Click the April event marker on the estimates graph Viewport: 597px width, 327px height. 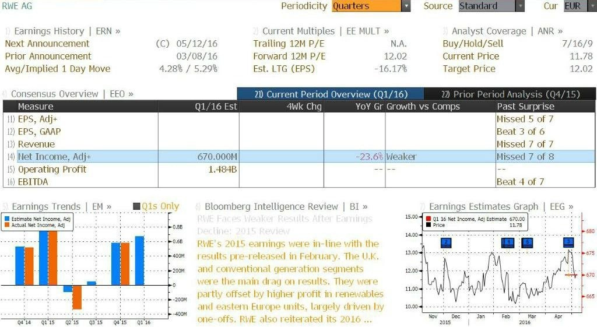click(568, 242)
